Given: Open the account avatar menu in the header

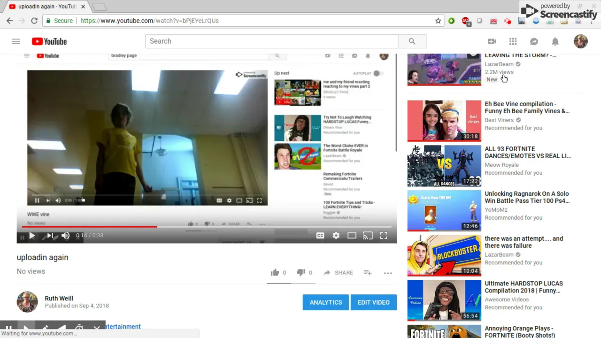Looking at the screenshot, I should coord(581,41).
